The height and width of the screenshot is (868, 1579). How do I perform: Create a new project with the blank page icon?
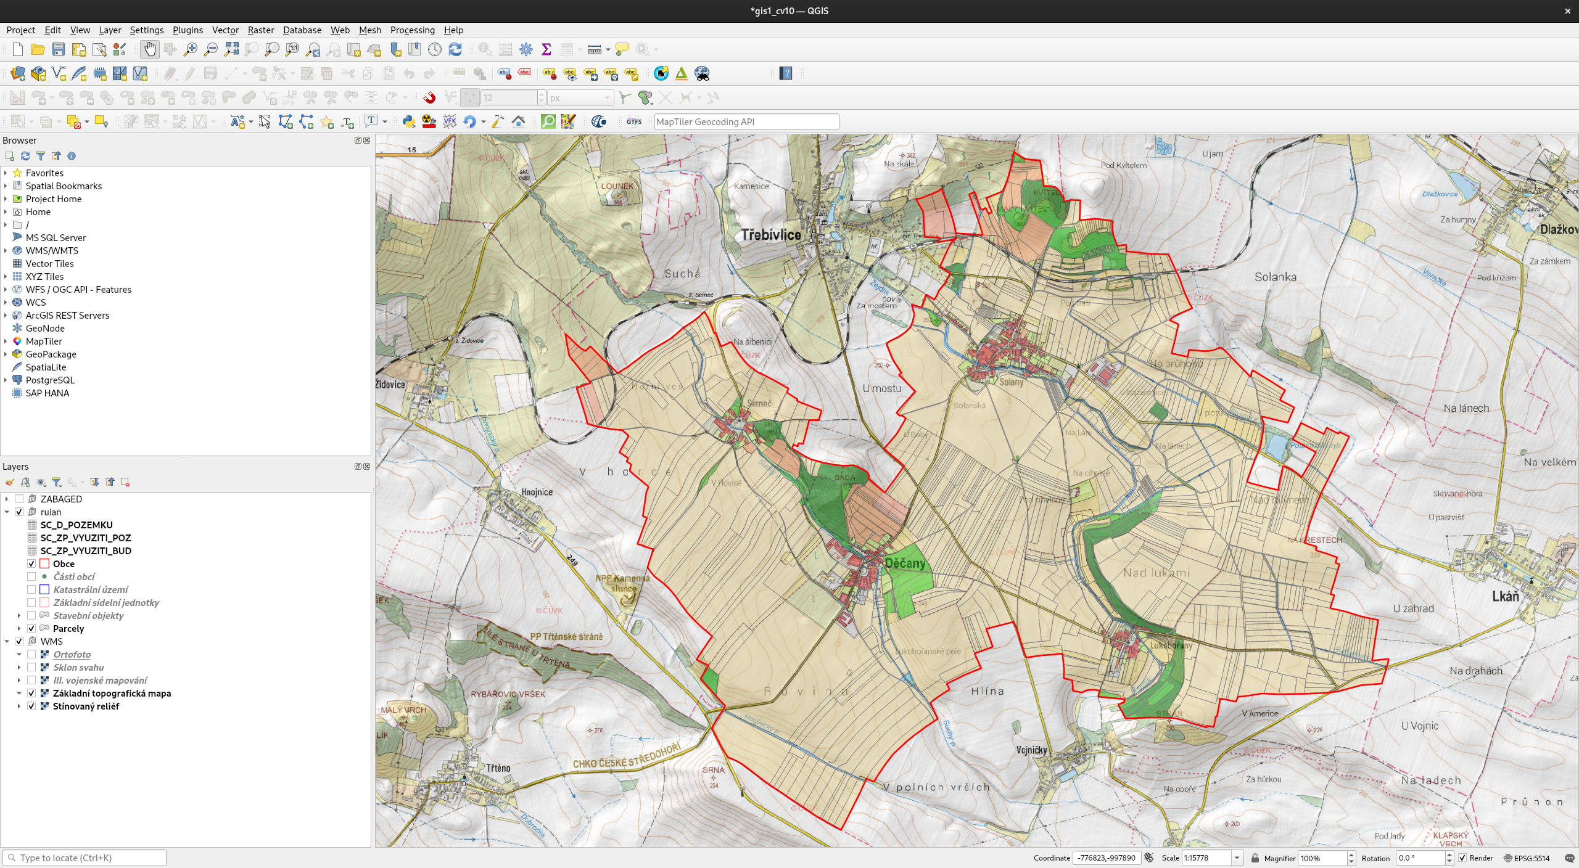17,49
